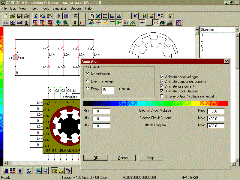Viewport: 240px width, 180px height.
Task: Save the simulation with the floppy icon
Action: tap(19, 16)
